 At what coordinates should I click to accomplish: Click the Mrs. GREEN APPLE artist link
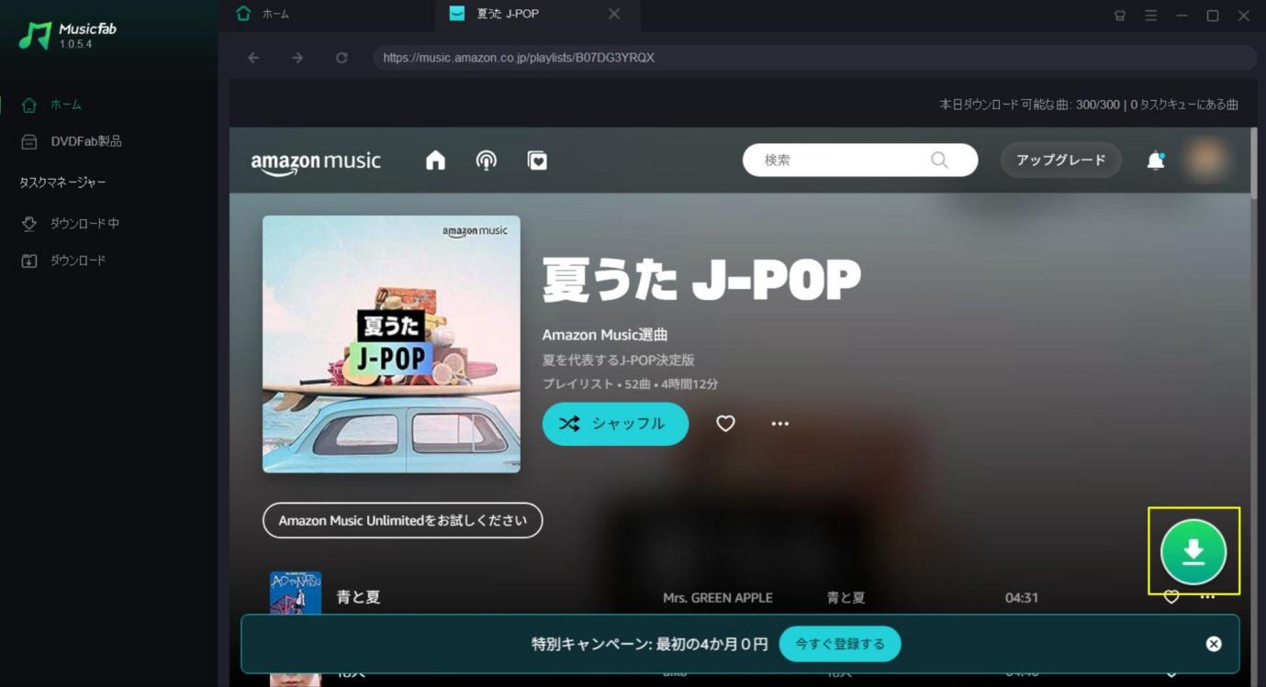pyautogui.click(x=718, y=598)
